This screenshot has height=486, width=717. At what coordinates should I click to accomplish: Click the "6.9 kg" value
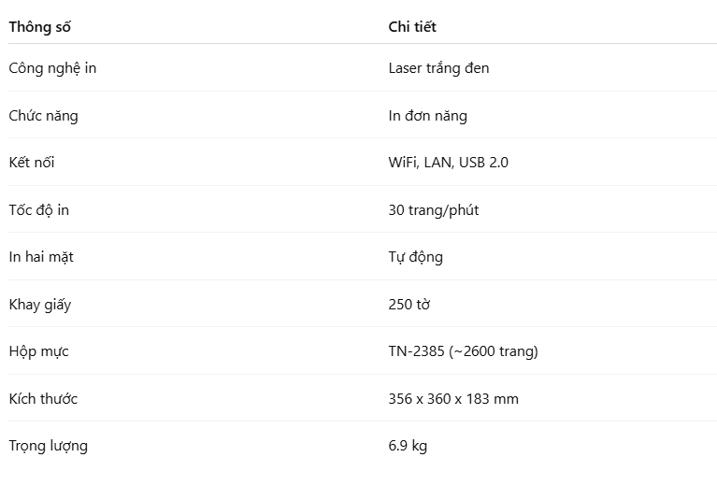[x=408, y=446]
